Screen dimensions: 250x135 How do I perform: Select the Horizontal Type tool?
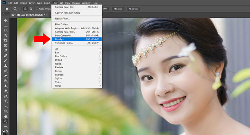click(5, 101)
